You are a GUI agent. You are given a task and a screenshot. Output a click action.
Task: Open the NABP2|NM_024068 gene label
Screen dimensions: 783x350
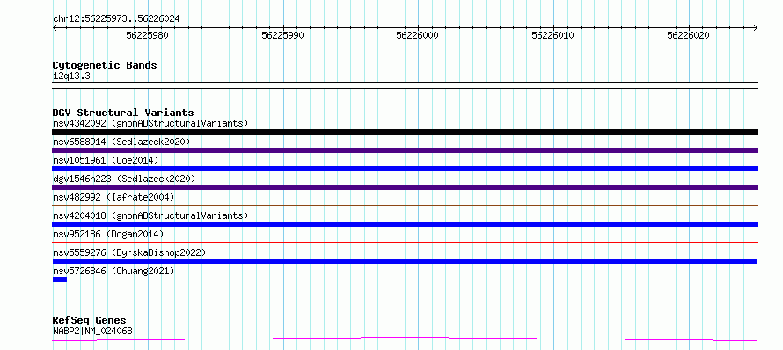92,331
